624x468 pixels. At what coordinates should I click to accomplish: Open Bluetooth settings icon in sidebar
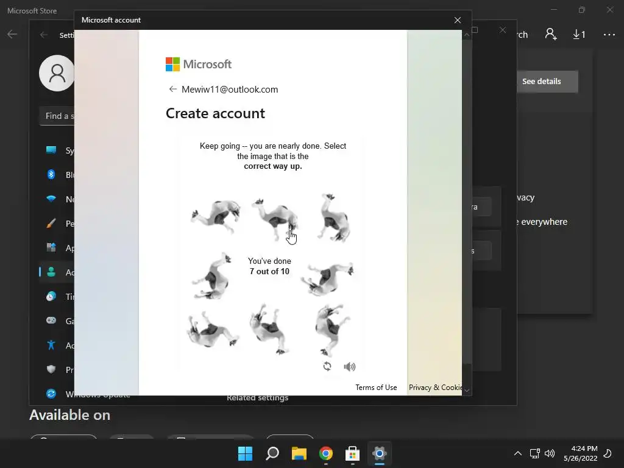pos(51,174)
